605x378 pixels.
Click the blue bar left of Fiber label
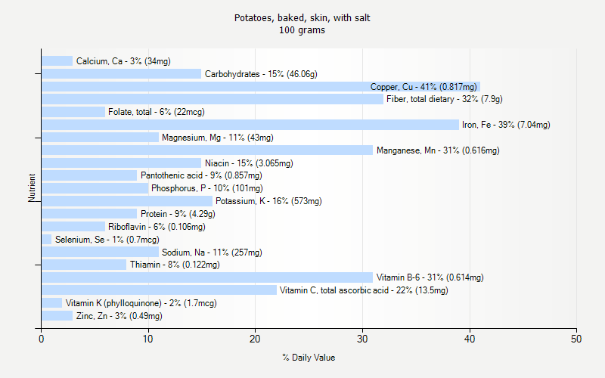pyautogui.click(x=213, y=99)
